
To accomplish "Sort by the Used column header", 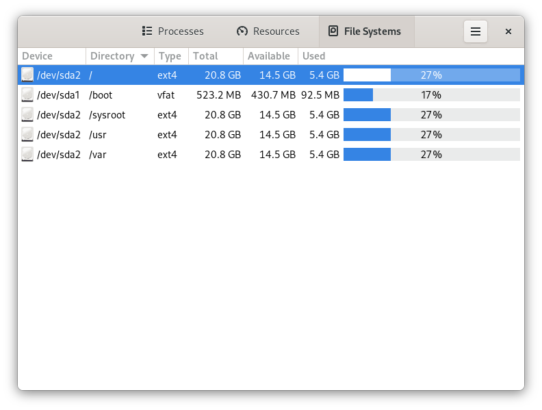I will 314,56.
